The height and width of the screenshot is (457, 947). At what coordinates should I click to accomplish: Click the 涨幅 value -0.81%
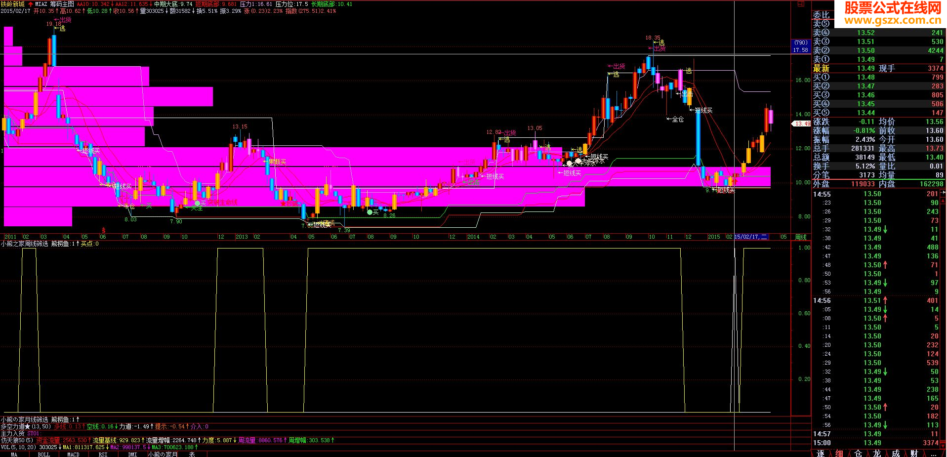(x=865, y=130)
